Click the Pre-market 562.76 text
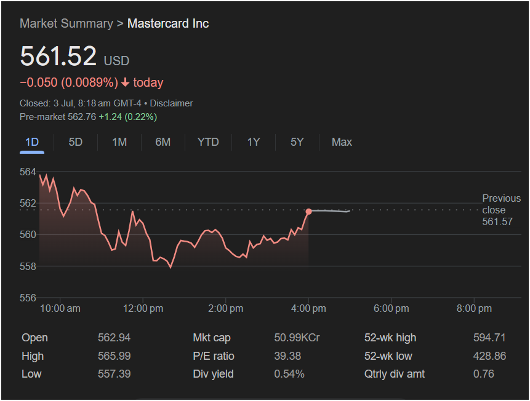This screenshot has width=530, height=401. (58, 117)
